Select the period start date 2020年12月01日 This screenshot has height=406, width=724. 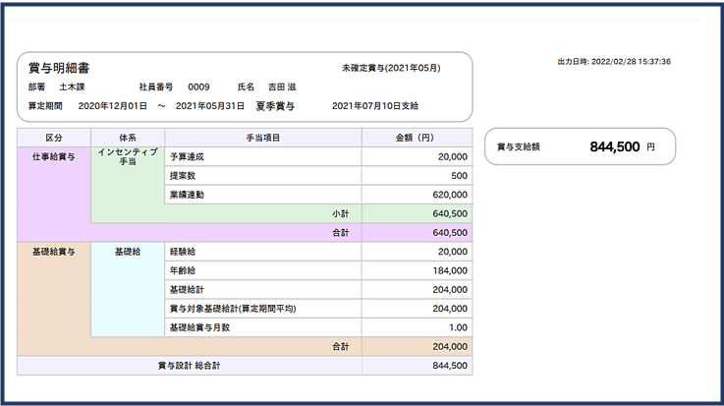[111, 105]
